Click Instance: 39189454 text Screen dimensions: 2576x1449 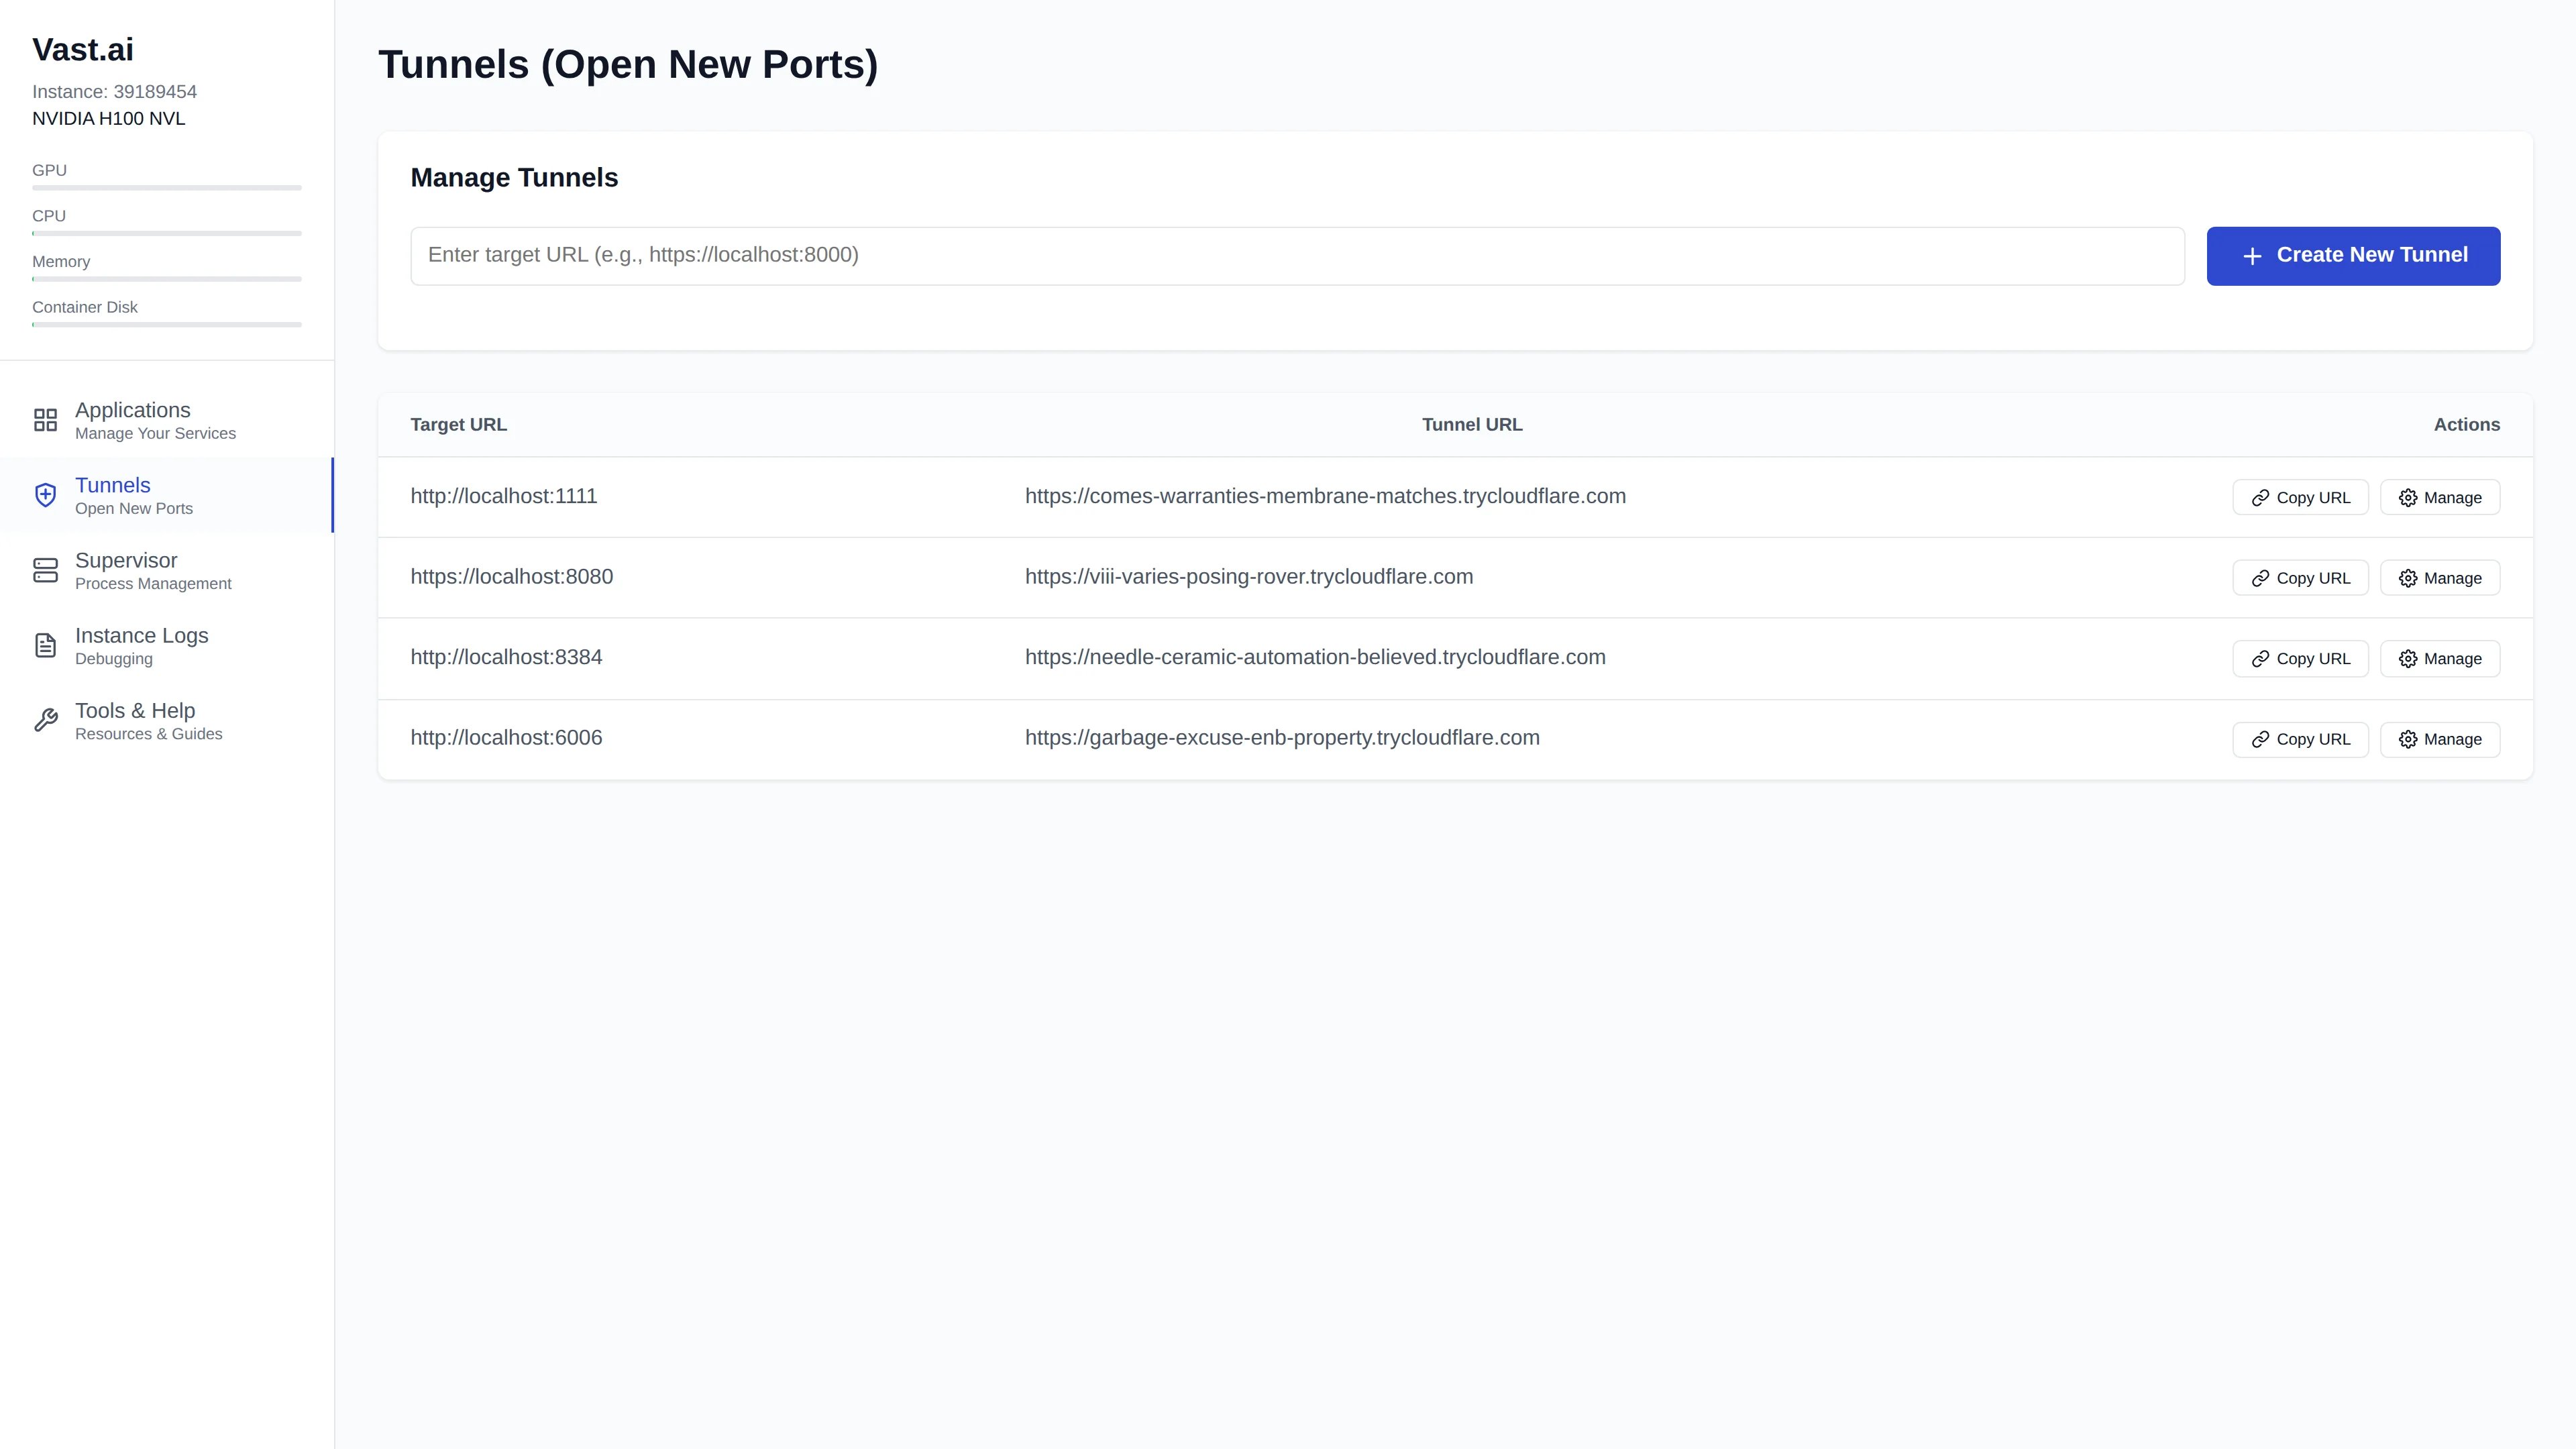coord(114,92)
